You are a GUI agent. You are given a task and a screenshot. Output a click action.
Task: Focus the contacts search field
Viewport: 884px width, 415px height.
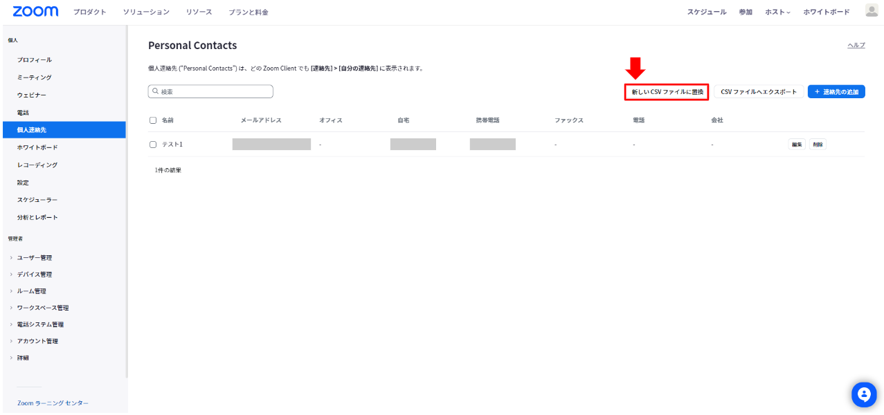tap(210, 91)
